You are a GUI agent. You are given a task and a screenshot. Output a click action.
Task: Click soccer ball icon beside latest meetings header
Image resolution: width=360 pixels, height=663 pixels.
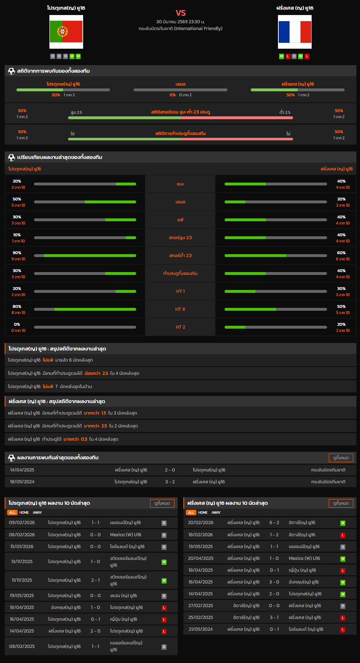[11, 458]
